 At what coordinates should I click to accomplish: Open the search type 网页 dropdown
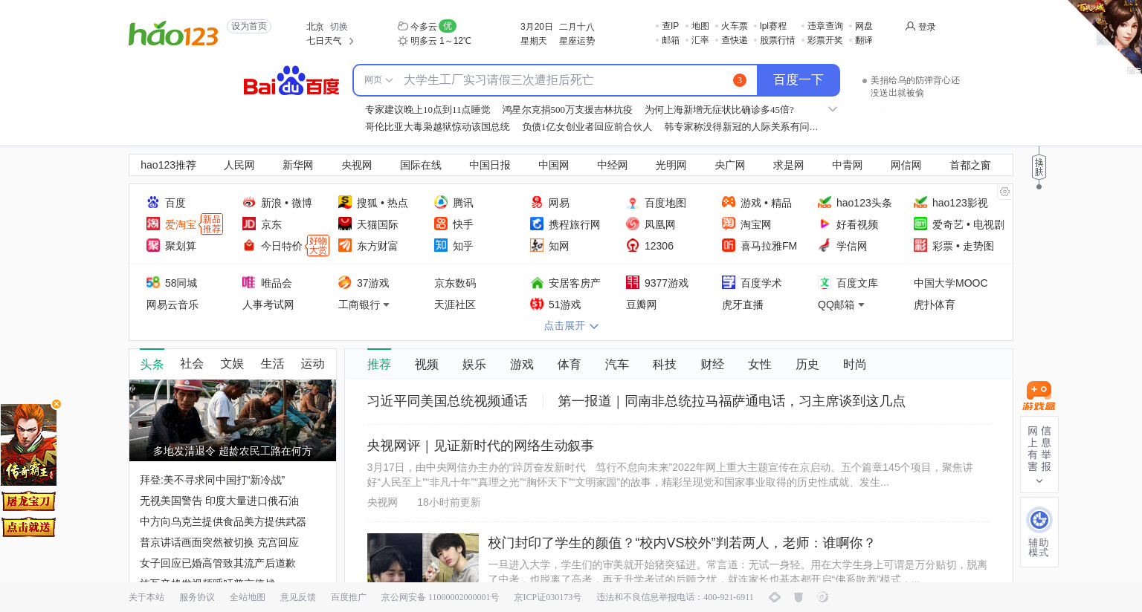pos(378,80)
